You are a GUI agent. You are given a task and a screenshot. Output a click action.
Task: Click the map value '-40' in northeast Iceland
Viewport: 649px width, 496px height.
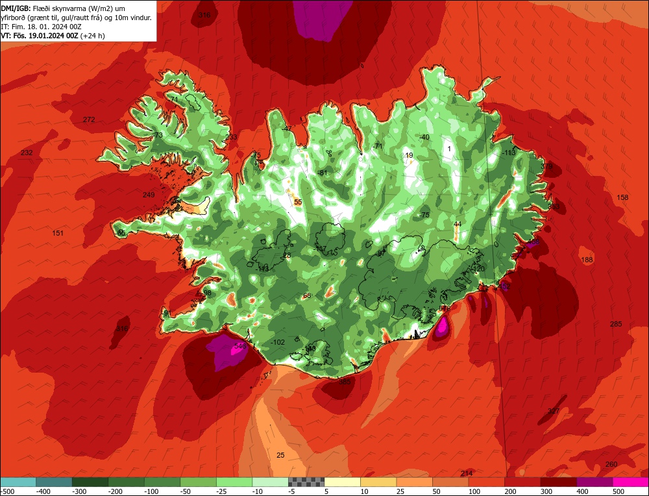click(x=424, y=138)
